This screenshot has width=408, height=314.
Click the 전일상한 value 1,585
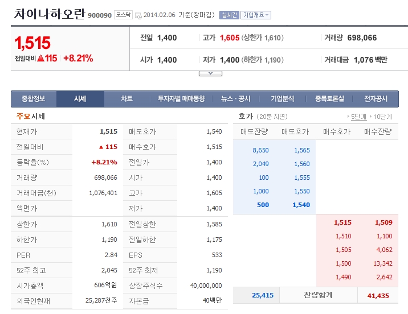[214, 224]
